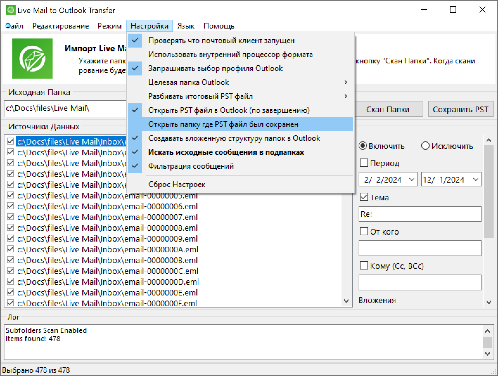Toggle 'Открыть PST файл в Outlook (по завершению)'

click(x=240, y=110)
